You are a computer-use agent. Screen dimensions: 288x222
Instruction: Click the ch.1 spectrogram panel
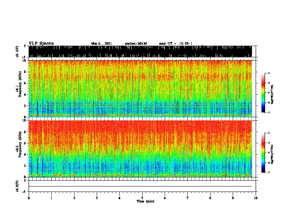140,89
